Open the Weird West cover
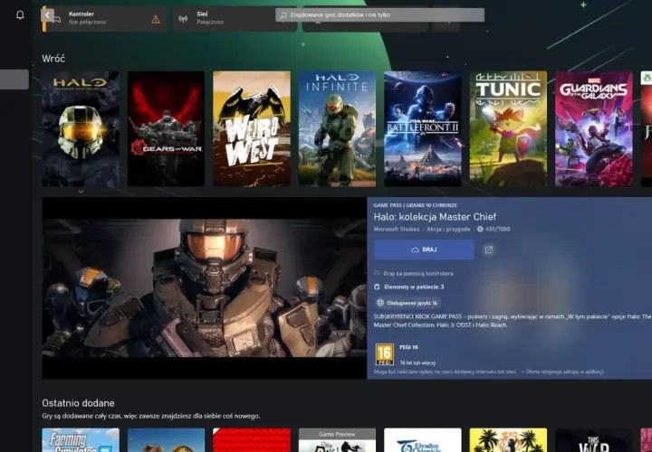 point(252,128)
